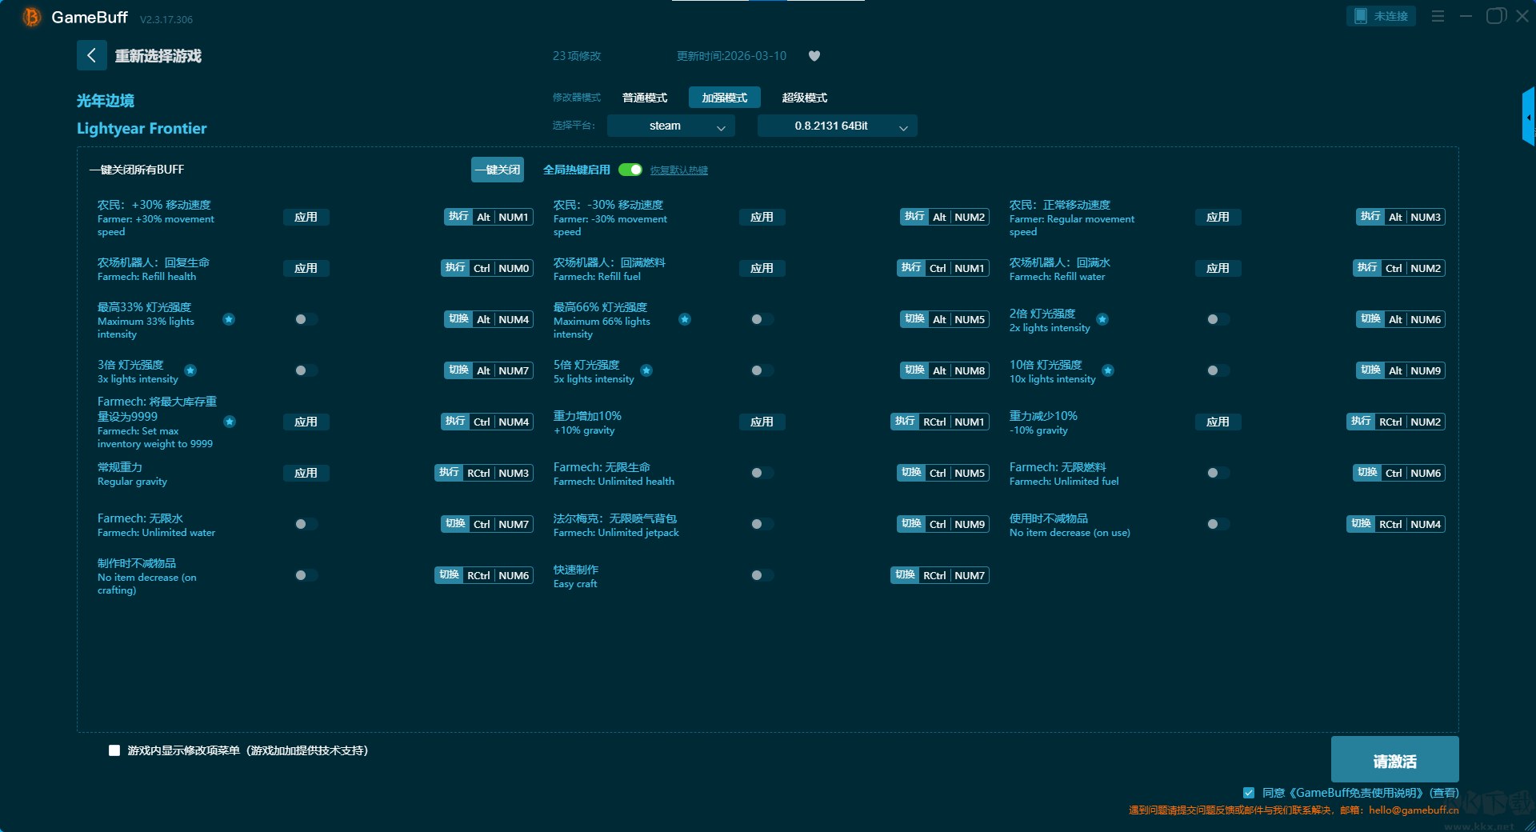Click star icon beside Maximum 33% lights intensity

pyautogui.click(x=229, y=319)
